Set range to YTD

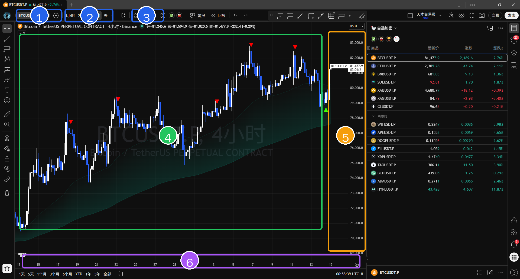pyautogui.click(x=79, y=274)
